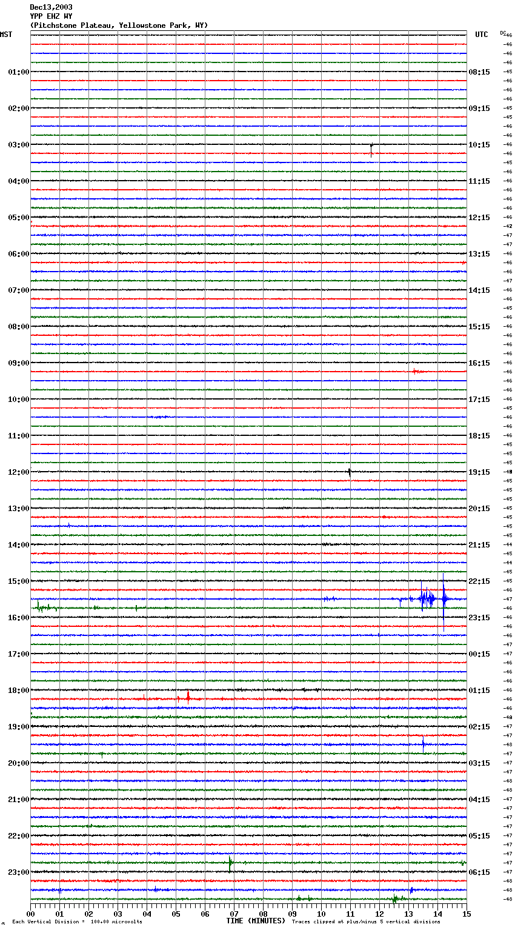Click the 00 minute axis tick label

(x=30, y=914)
